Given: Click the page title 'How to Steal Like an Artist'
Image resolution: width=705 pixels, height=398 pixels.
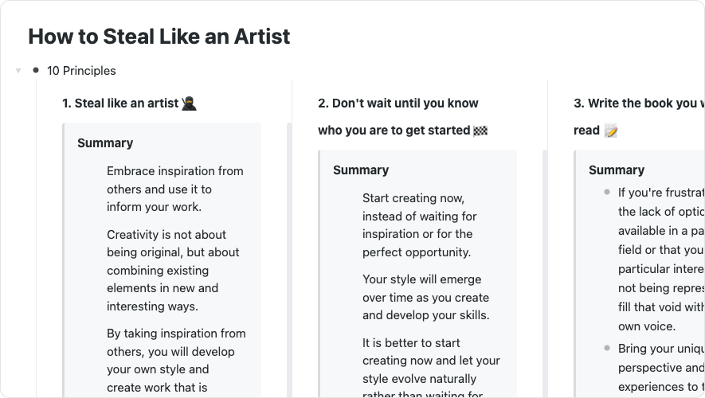Looking at the screenshot, I should 159,36.
